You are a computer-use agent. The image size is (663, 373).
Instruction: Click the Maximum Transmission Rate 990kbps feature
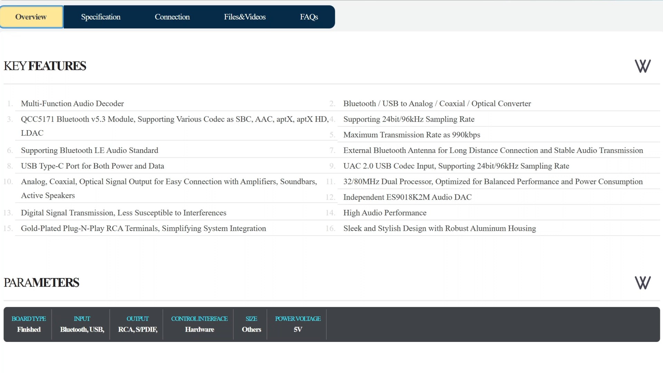click(412, 135)
